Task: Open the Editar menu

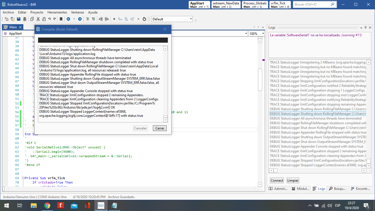Action: (22, 12)
